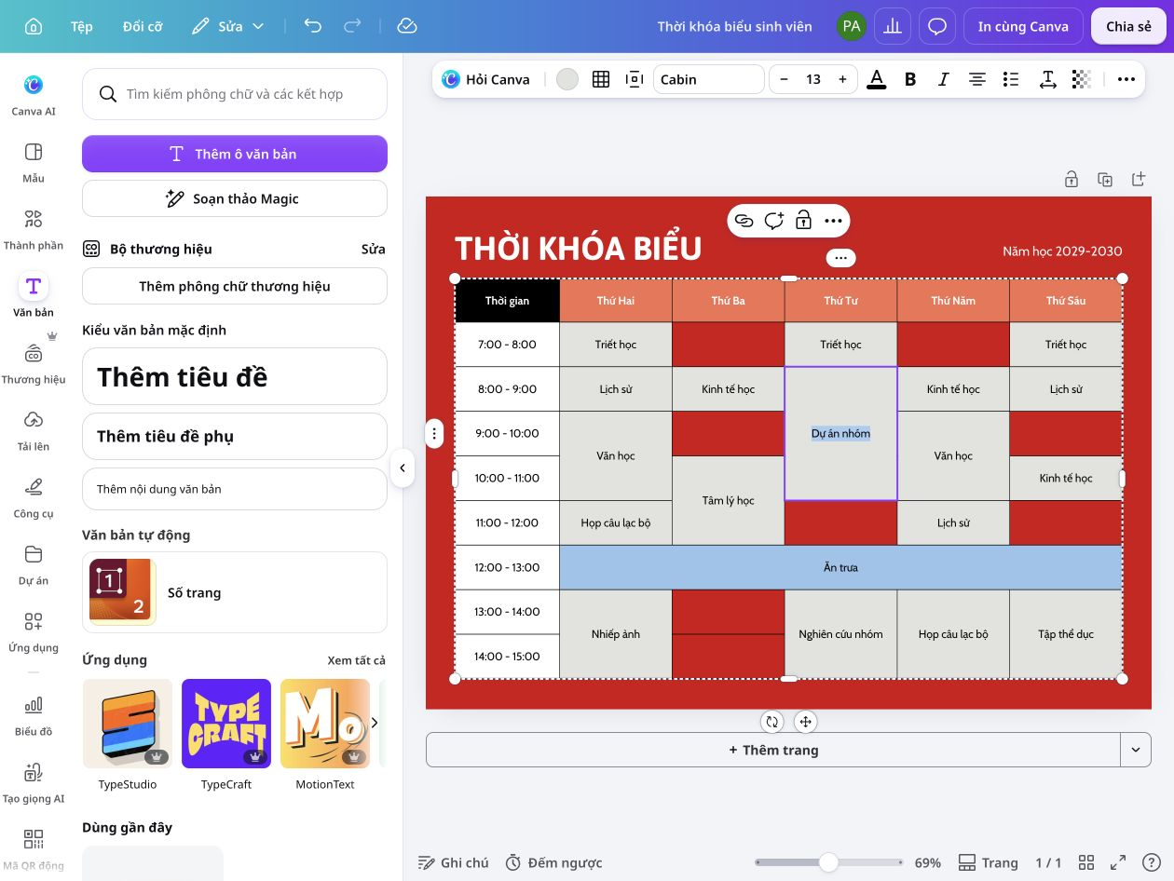The image size is (1174, 881).
Task: Open Thương hiệu brand panel
Action: [x=34, y=362]
